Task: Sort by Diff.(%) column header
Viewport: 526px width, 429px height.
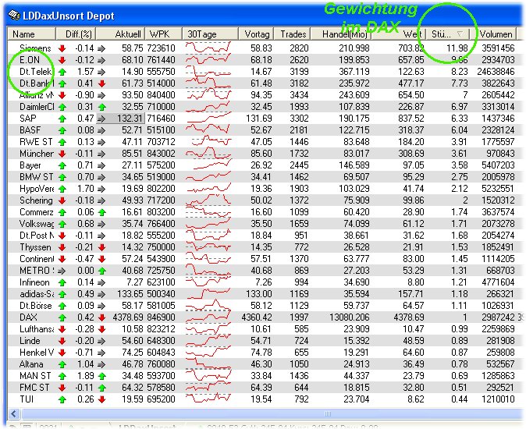Action: click(76, 34)
